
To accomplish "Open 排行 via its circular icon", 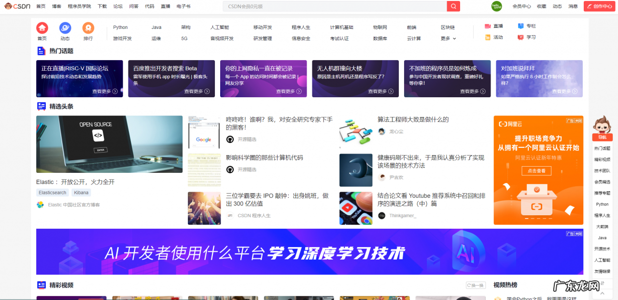I will tap(87, 28).
